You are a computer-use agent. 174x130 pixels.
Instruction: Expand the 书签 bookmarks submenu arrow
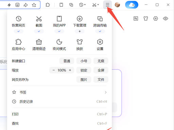click(x=106, y=92)
